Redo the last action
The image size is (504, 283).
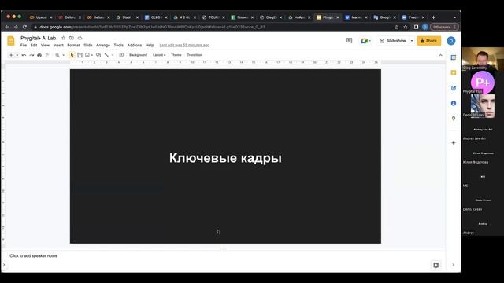pyautogui.click(x=31, y=55)
